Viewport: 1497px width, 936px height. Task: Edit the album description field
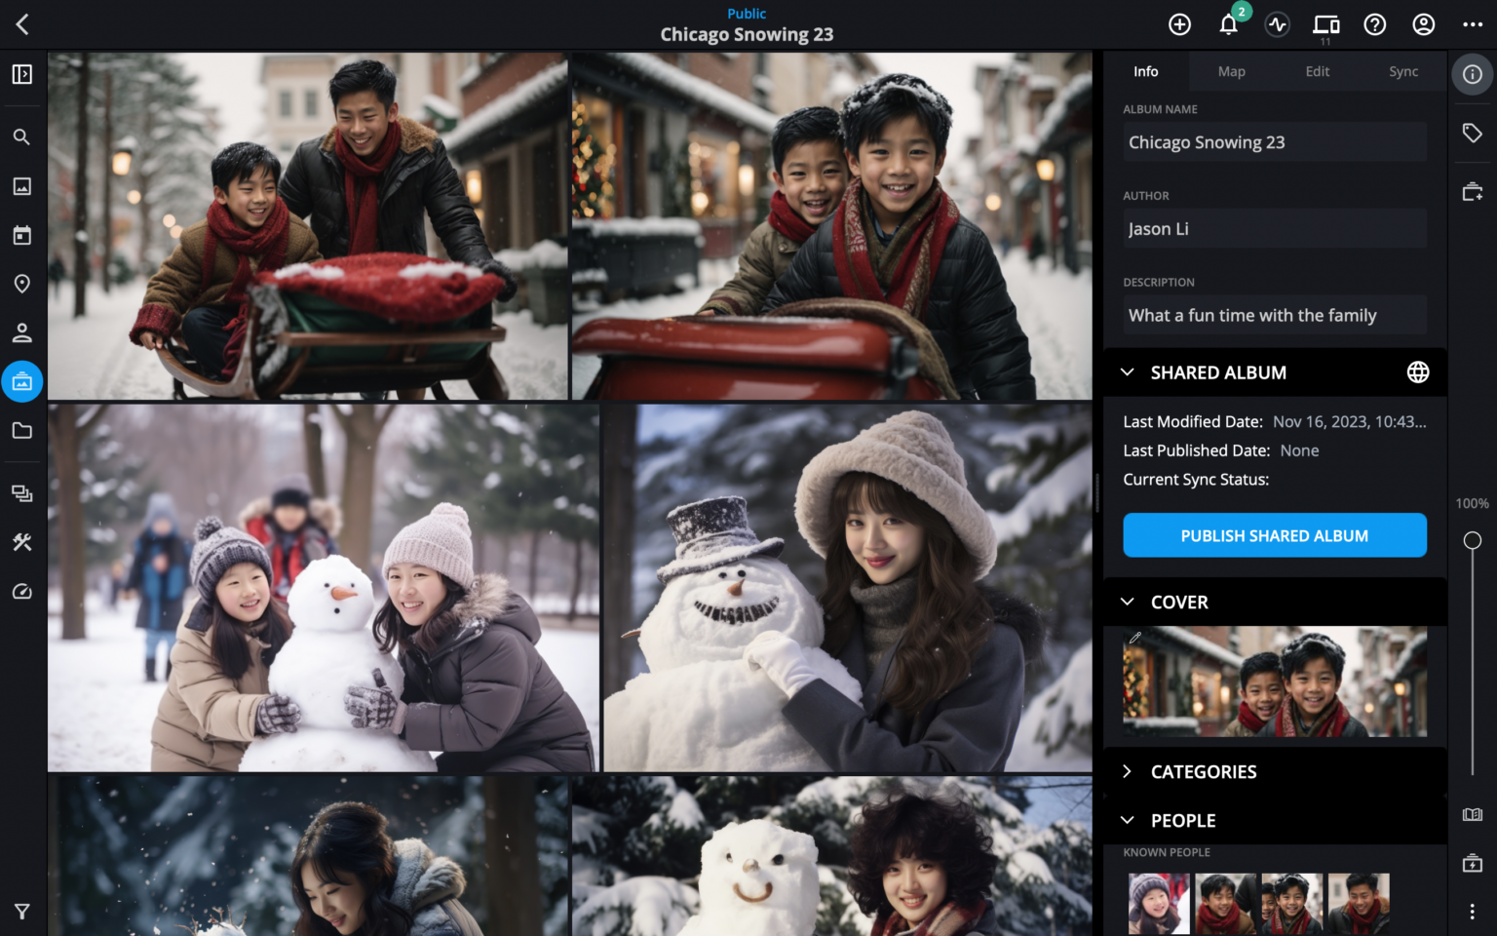(x=1274, y=314)
